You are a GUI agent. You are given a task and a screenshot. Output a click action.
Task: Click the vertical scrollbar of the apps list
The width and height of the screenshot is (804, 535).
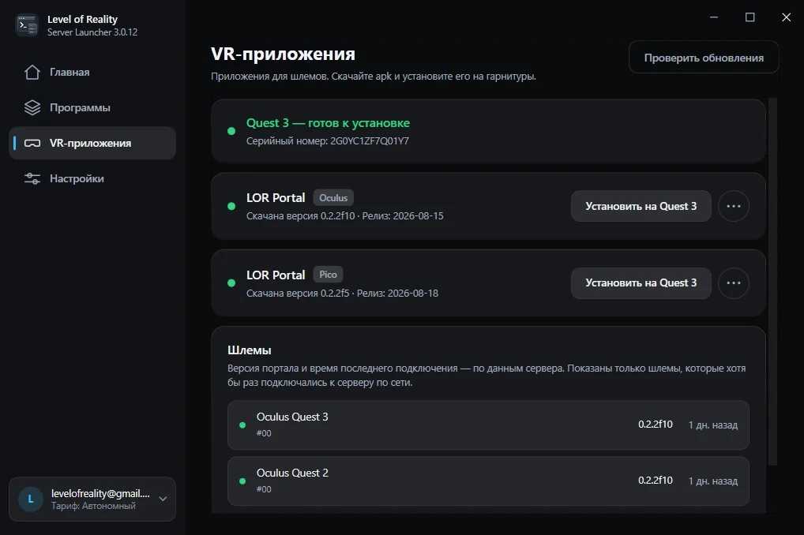click(x=772, y=282)
